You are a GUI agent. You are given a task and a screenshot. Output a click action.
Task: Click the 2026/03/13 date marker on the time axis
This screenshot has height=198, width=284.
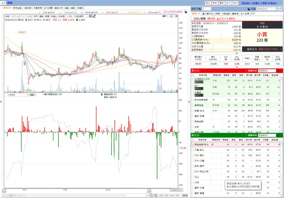pos(176,190)
